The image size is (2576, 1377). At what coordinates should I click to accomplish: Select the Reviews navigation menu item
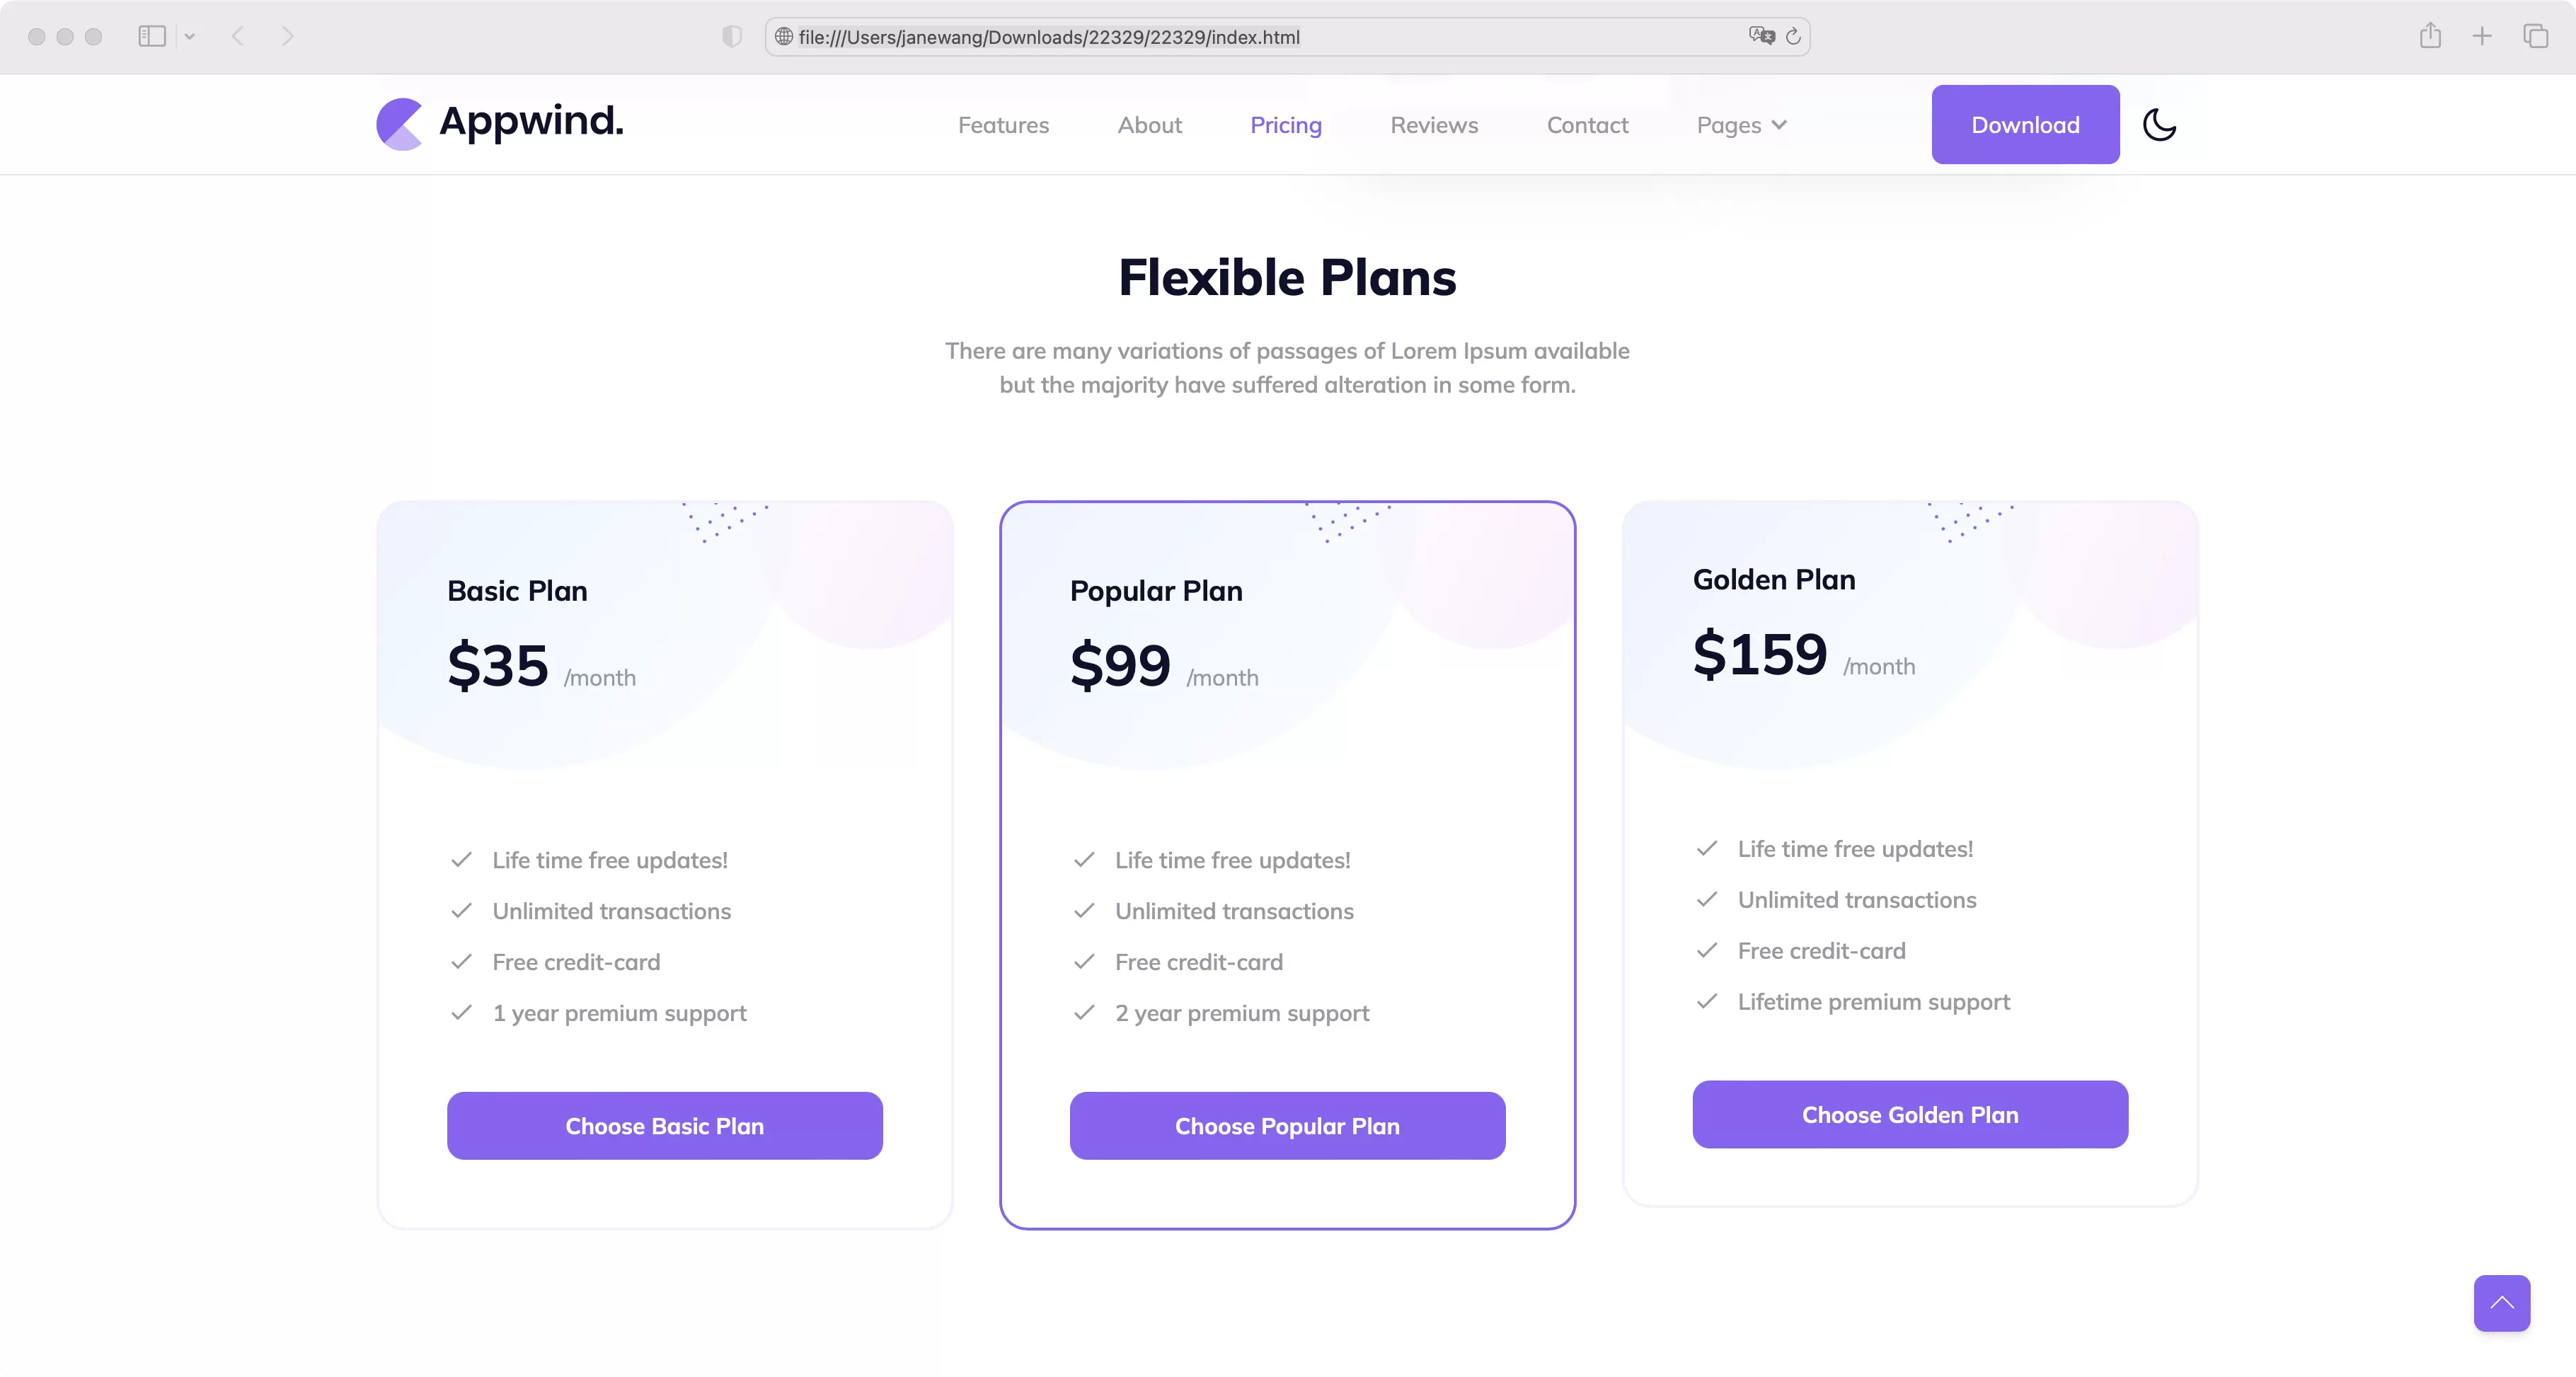click(x=1434, y=125)
